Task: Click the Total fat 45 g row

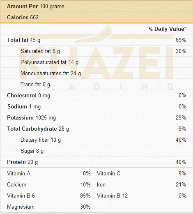Action: [96, 40]
